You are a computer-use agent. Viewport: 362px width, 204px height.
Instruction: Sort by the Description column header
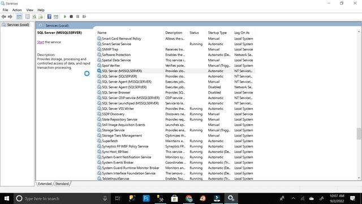[x=174, y=33]
